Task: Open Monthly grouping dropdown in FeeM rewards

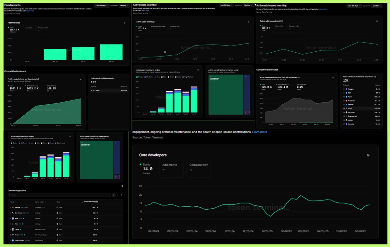Action: 124,6
